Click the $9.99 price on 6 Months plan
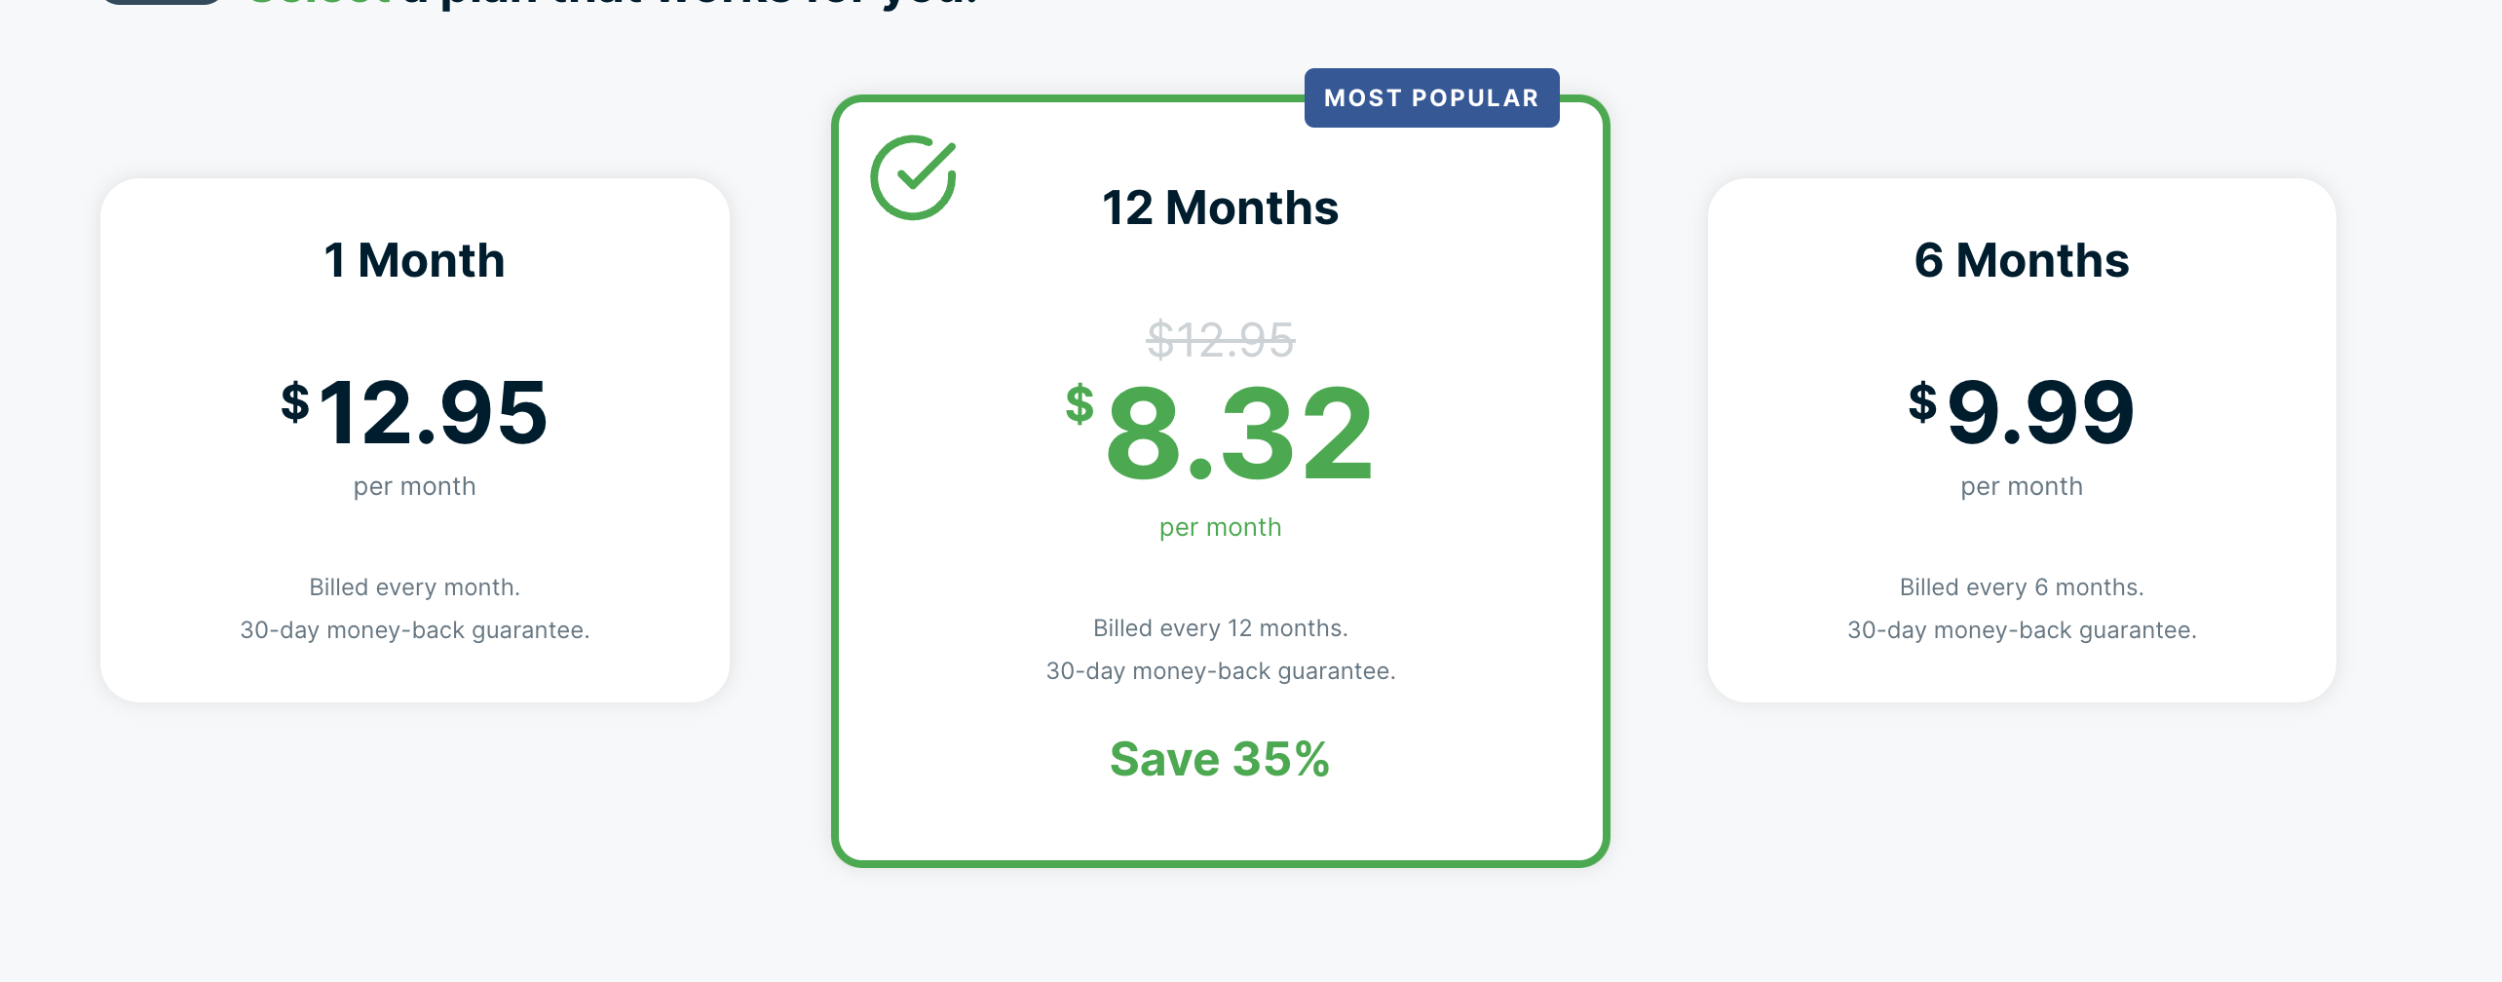 (x=2022, y=412)
